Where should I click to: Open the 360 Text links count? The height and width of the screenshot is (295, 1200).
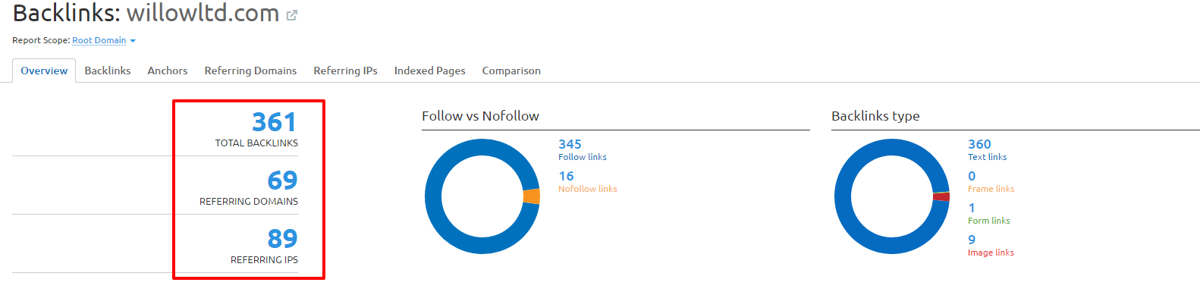coord(979,144)
